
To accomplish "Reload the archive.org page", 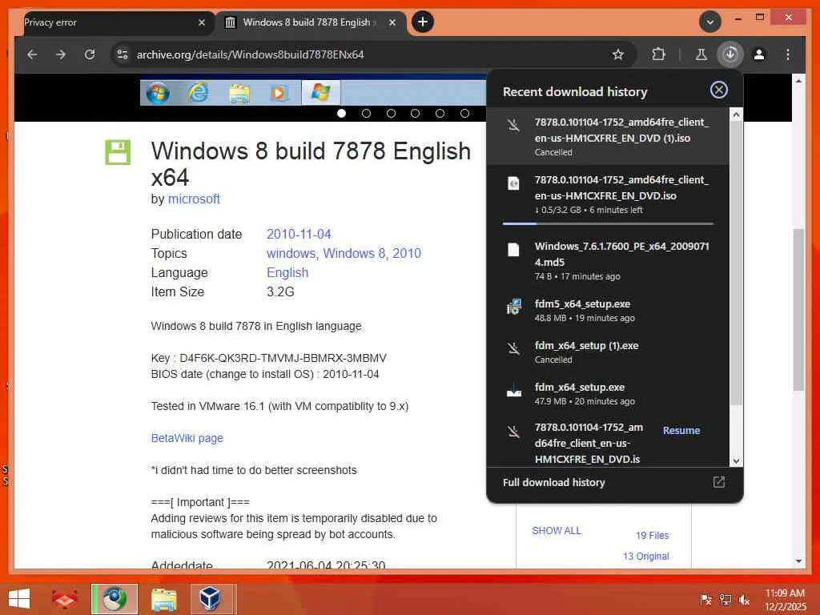I will (90, 54).
